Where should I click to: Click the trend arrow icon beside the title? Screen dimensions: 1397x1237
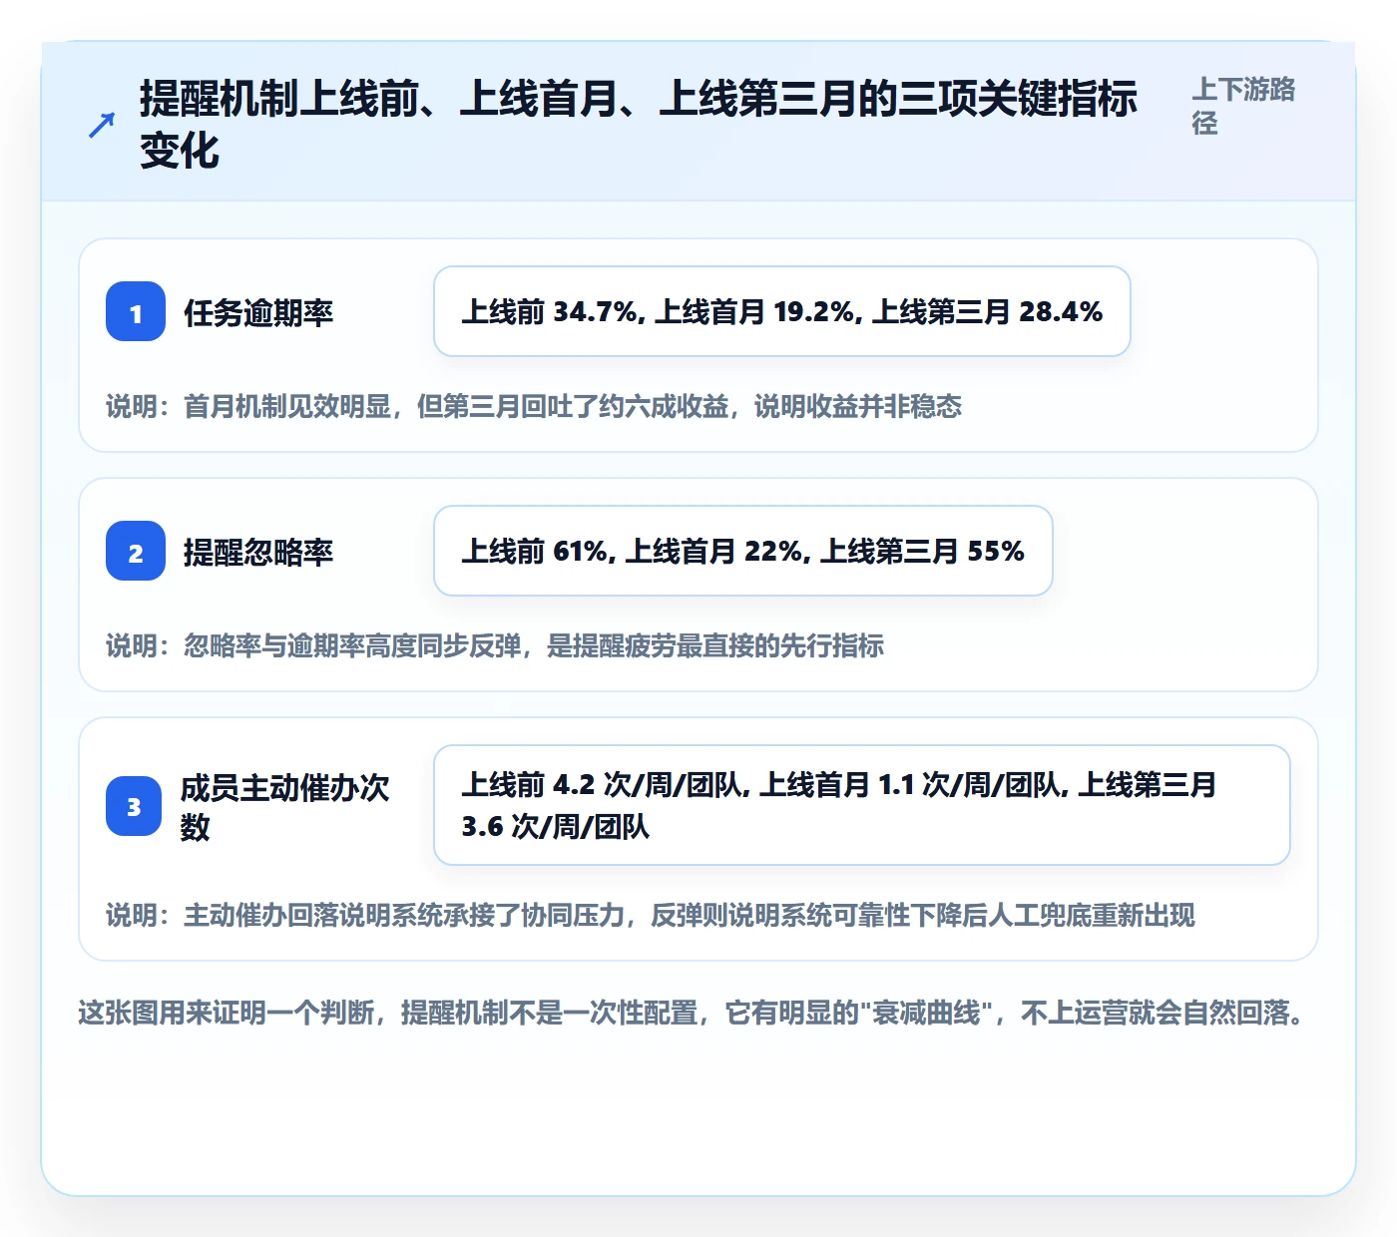(x=101, y=125)
